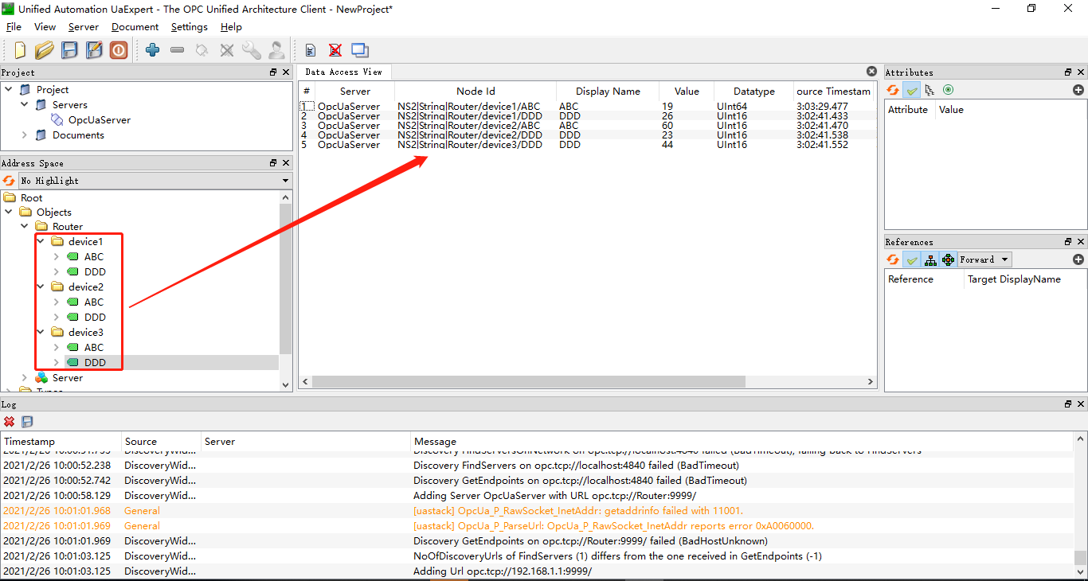1088x581 pixels.
Task: Select the Data Access View tab
Action: [x=343, y=72]
